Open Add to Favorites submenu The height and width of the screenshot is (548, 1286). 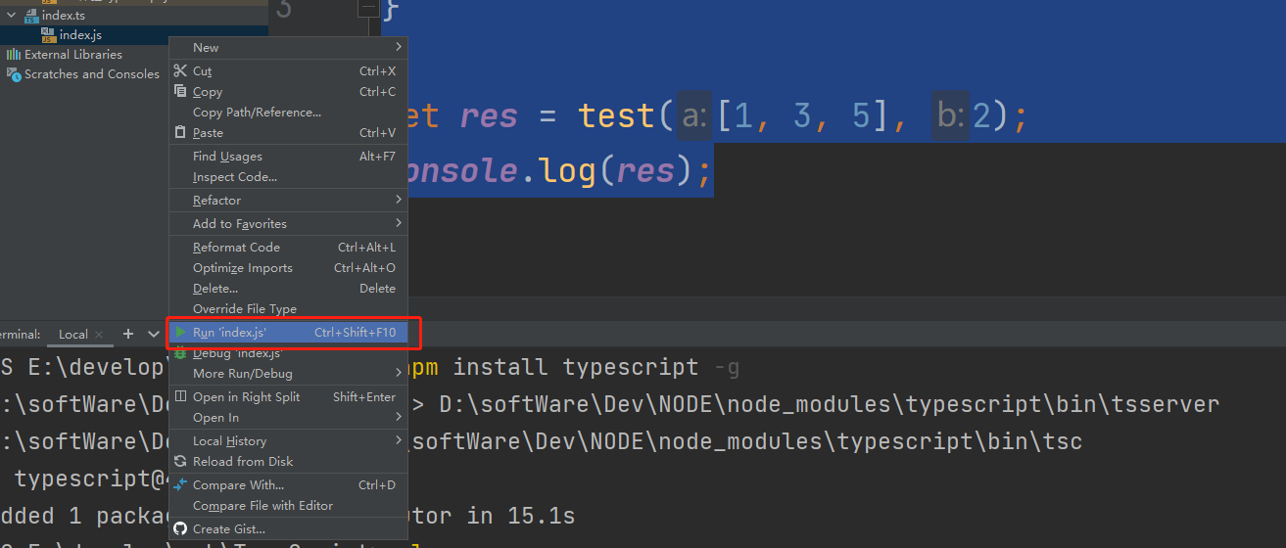tap(288, 223)
